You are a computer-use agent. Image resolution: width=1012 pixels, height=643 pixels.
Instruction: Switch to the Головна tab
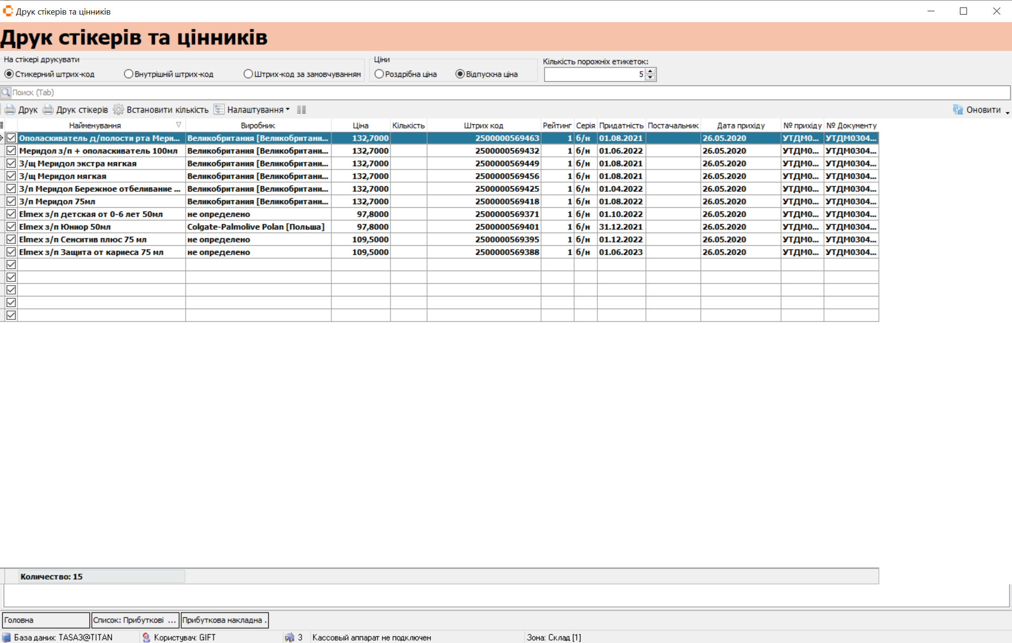click(x=46, y=620)
